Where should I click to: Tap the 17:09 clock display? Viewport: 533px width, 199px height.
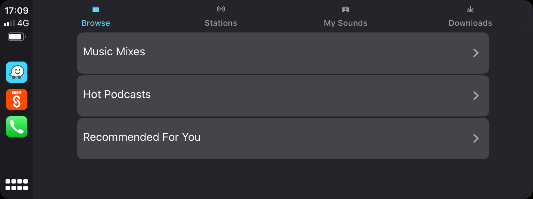17,11
